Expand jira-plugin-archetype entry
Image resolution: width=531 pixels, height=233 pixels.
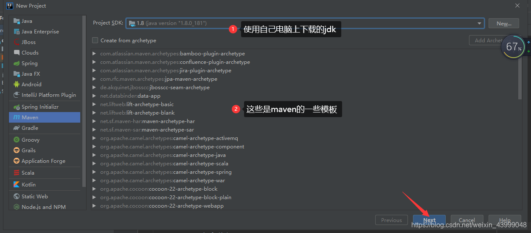coord(94,71)
